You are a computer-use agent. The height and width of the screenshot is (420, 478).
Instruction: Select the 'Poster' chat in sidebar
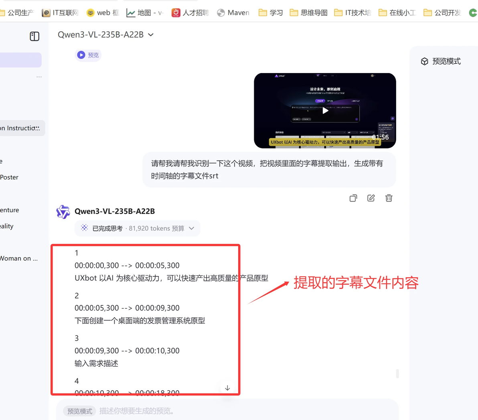(x=9, y=177)
